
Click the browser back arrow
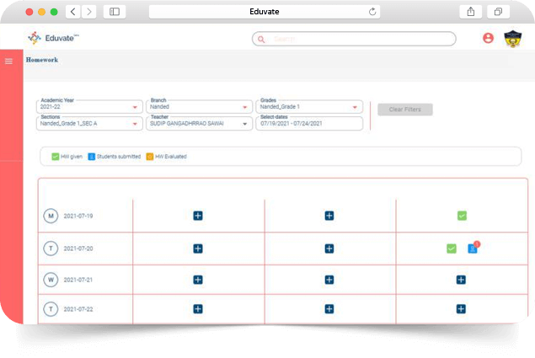(x=73, y=12)
